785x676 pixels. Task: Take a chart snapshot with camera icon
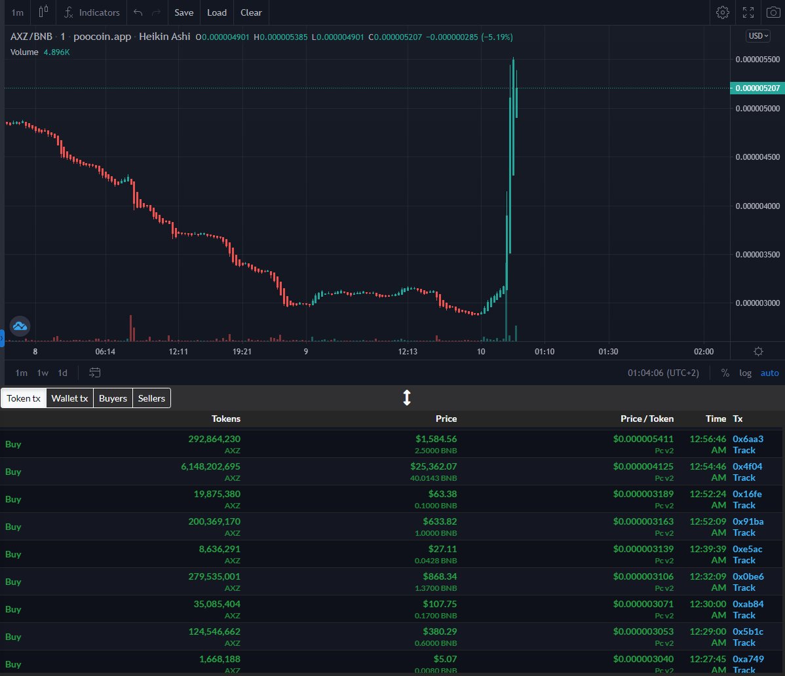click(773, 12)
